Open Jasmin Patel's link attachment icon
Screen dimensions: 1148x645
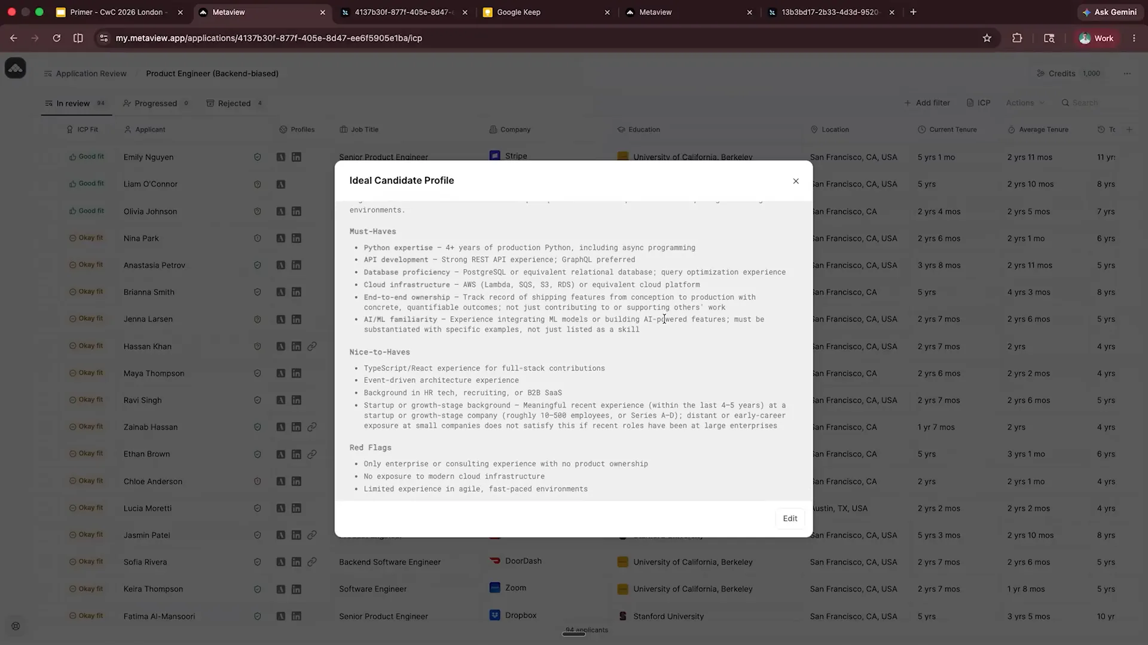[312, 535]
